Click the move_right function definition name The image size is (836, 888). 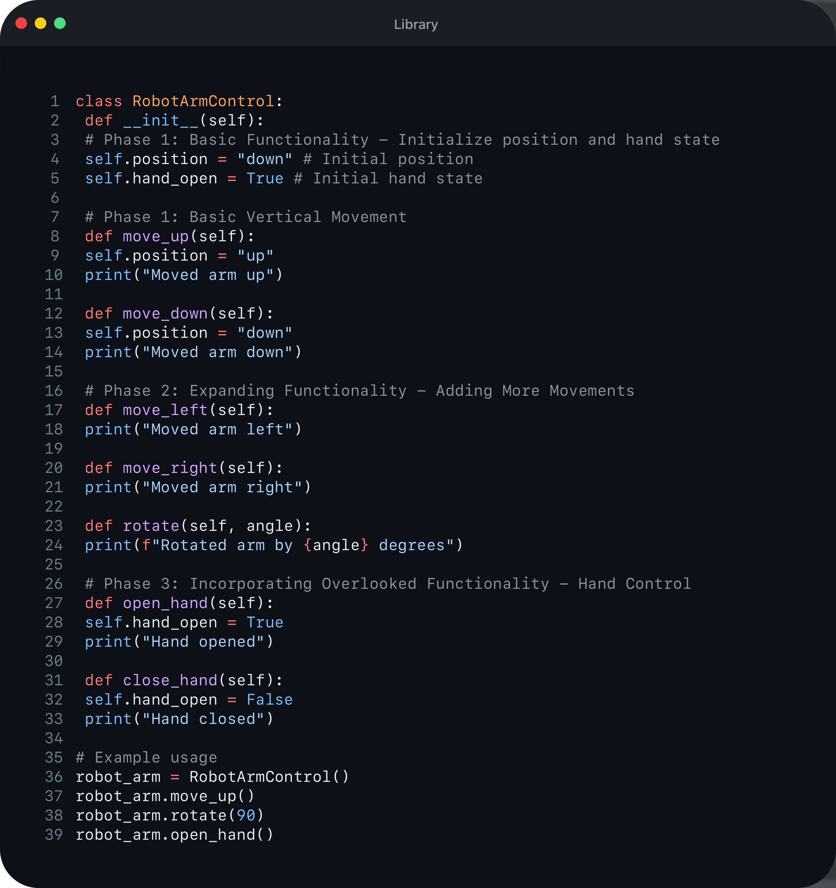pyautogui.click(x=170, y=468)
